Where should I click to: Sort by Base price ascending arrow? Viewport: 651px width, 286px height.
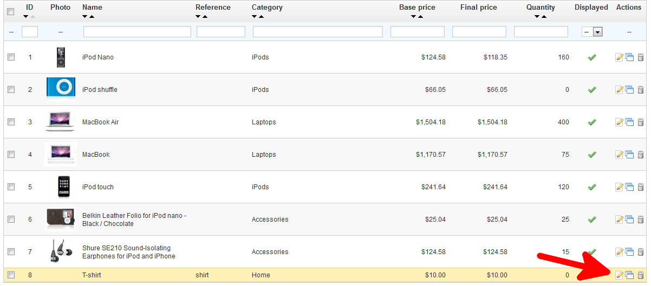pyautogui.click(x=420, y=17)
